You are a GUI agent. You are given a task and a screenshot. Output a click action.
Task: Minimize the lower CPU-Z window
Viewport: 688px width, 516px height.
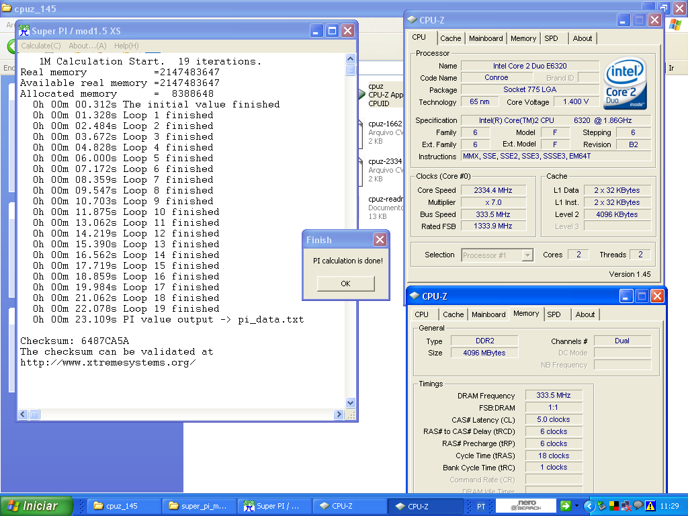[626, 296]
